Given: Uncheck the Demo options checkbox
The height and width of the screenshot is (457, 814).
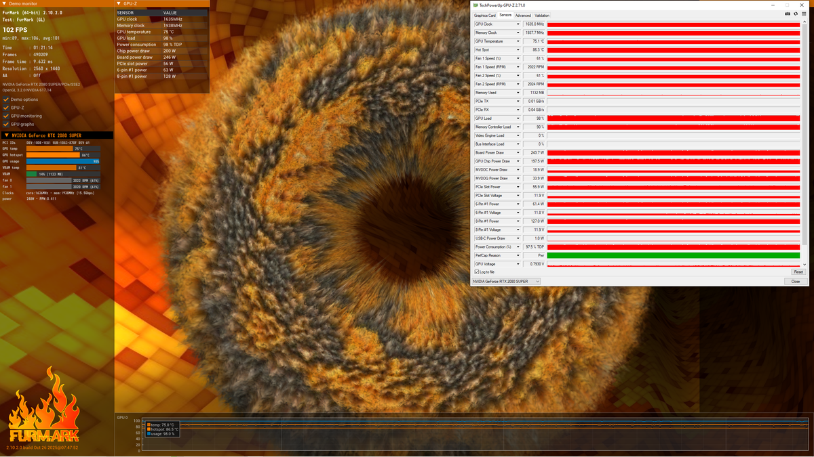Looking at the screenshot, I should [x=6, y=100].
